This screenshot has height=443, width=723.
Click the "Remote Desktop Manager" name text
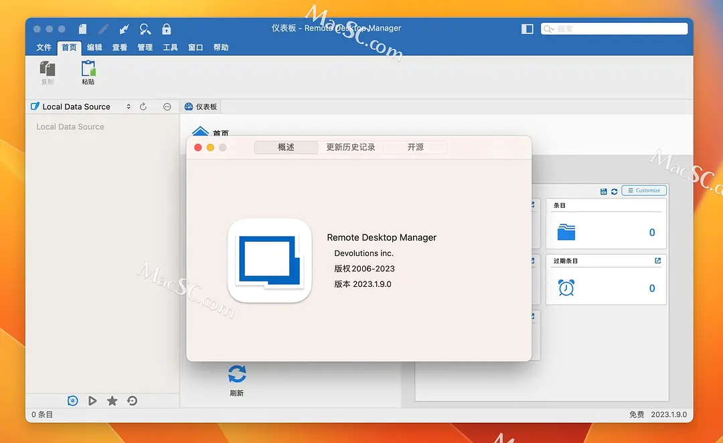382,237
